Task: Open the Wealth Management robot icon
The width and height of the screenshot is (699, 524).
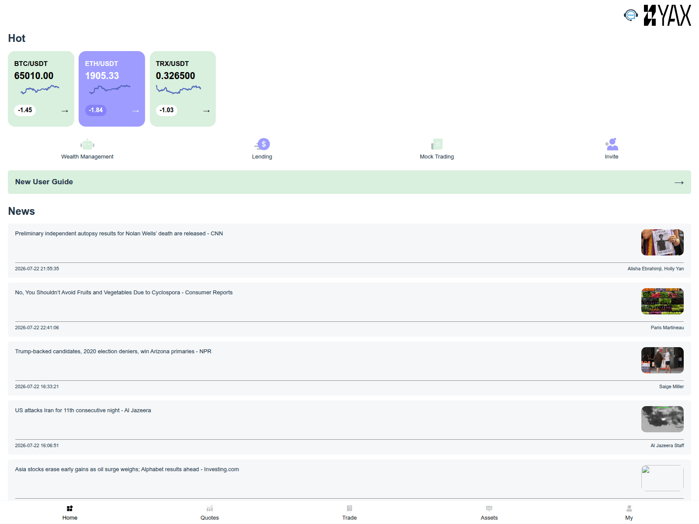Action: [87, 144]
